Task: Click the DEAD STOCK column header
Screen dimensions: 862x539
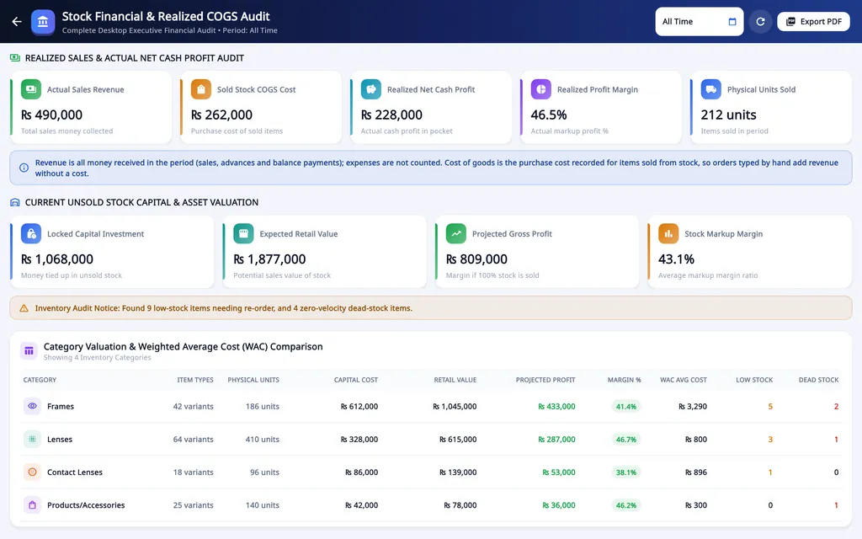Action: (x=818, y=380)
